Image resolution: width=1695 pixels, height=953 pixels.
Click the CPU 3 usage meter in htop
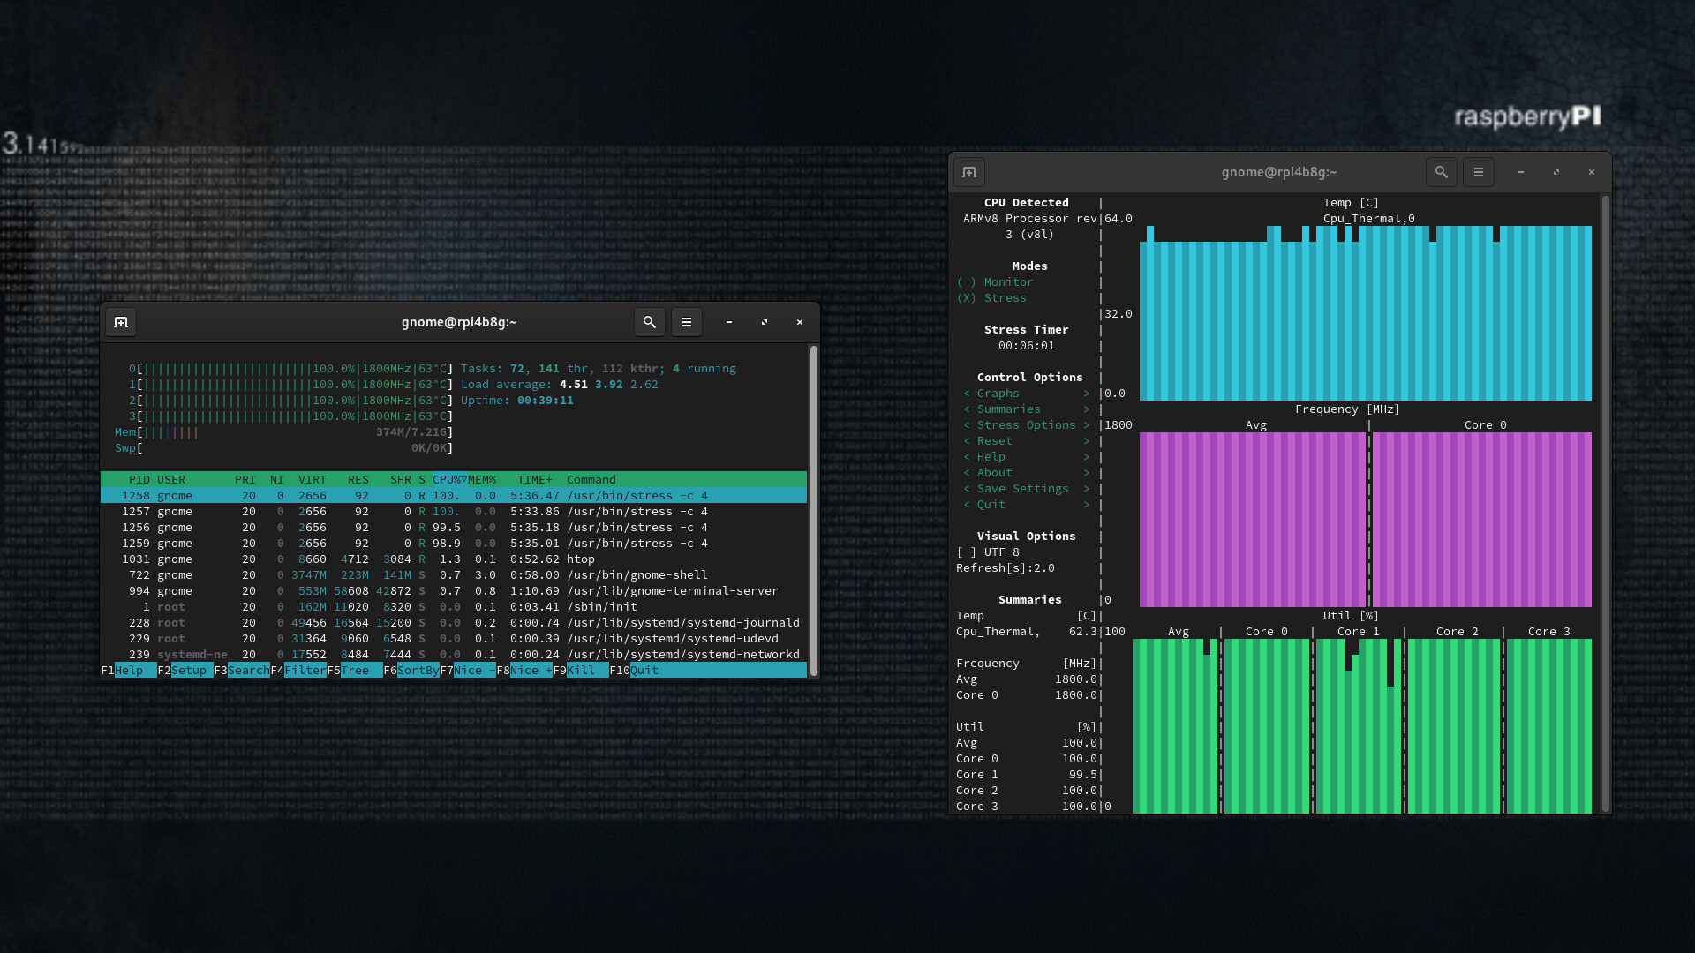click(x=291, y=416)
